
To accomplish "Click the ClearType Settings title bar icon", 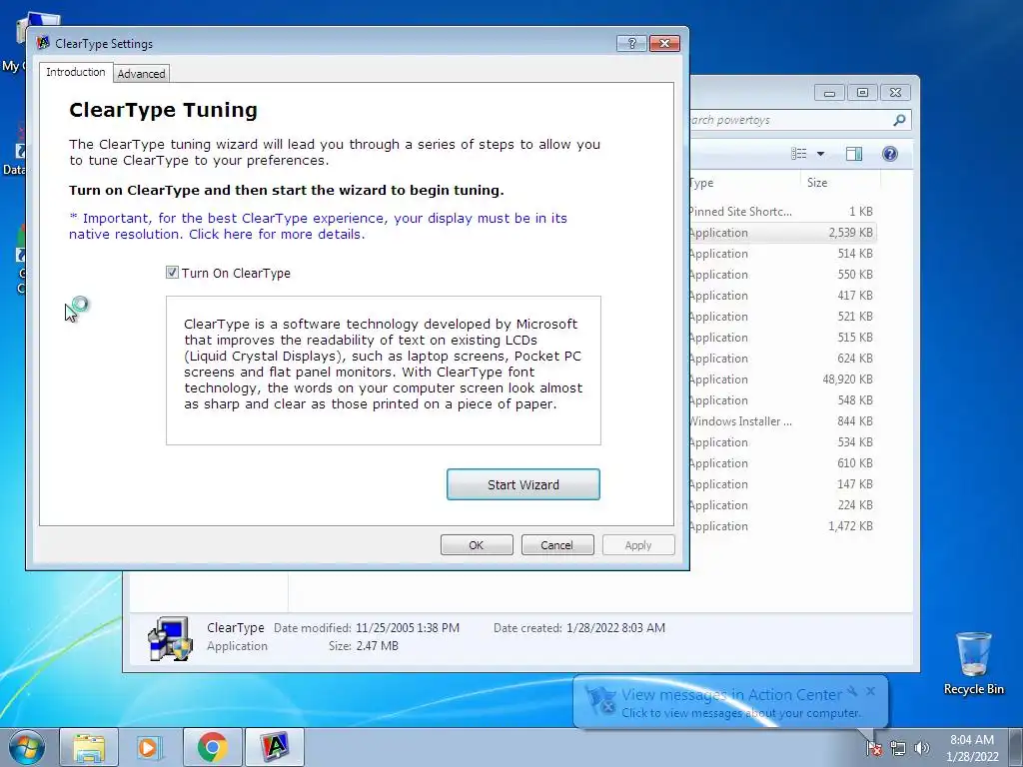I will point(43,43).
